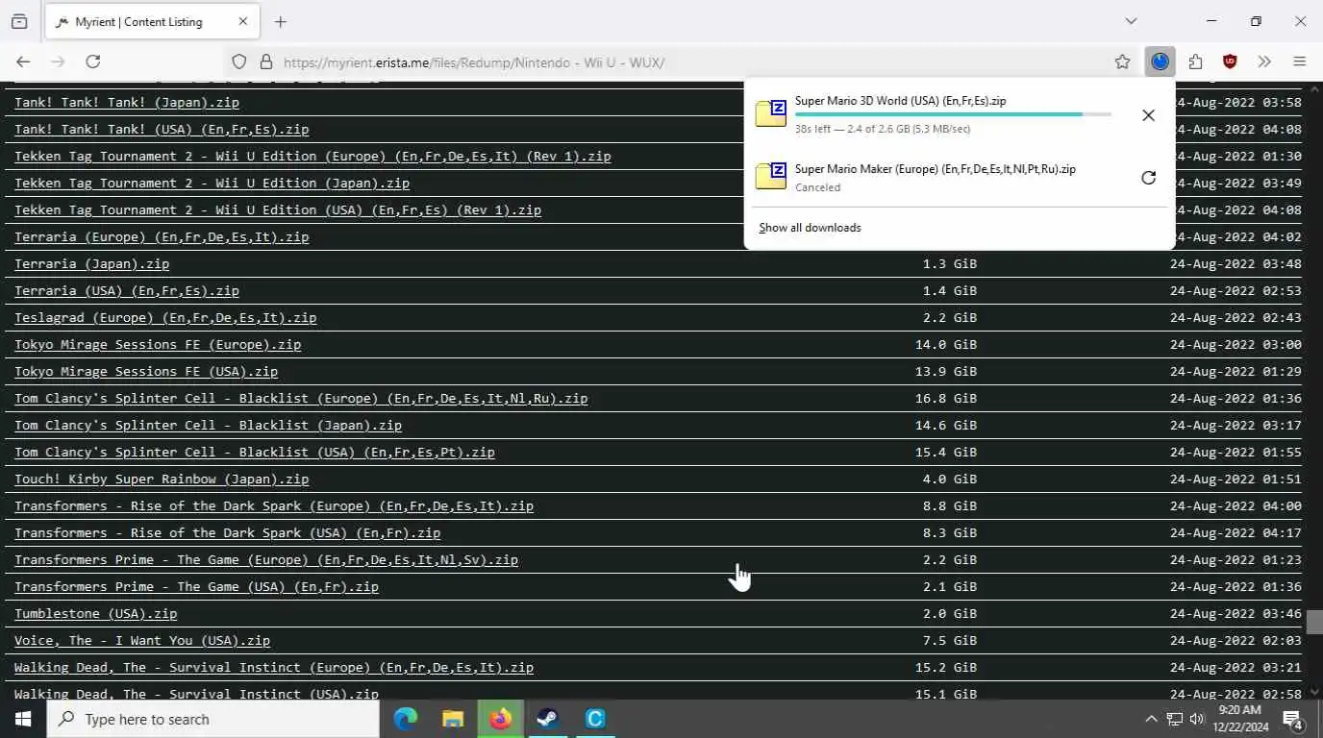
Task: Open Transformers Rise of Dark Spark USA zip
Action: (228, 532)
